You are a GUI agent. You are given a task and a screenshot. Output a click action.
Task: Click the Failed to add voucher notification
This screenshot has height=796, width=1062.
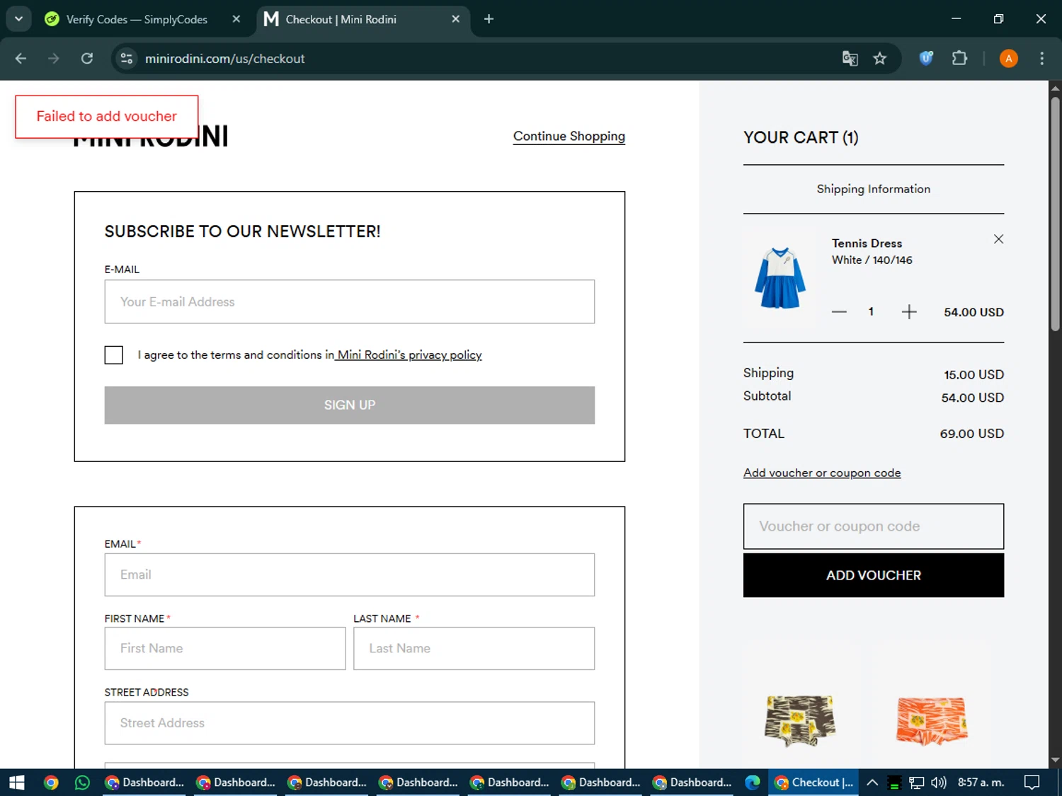107,117
